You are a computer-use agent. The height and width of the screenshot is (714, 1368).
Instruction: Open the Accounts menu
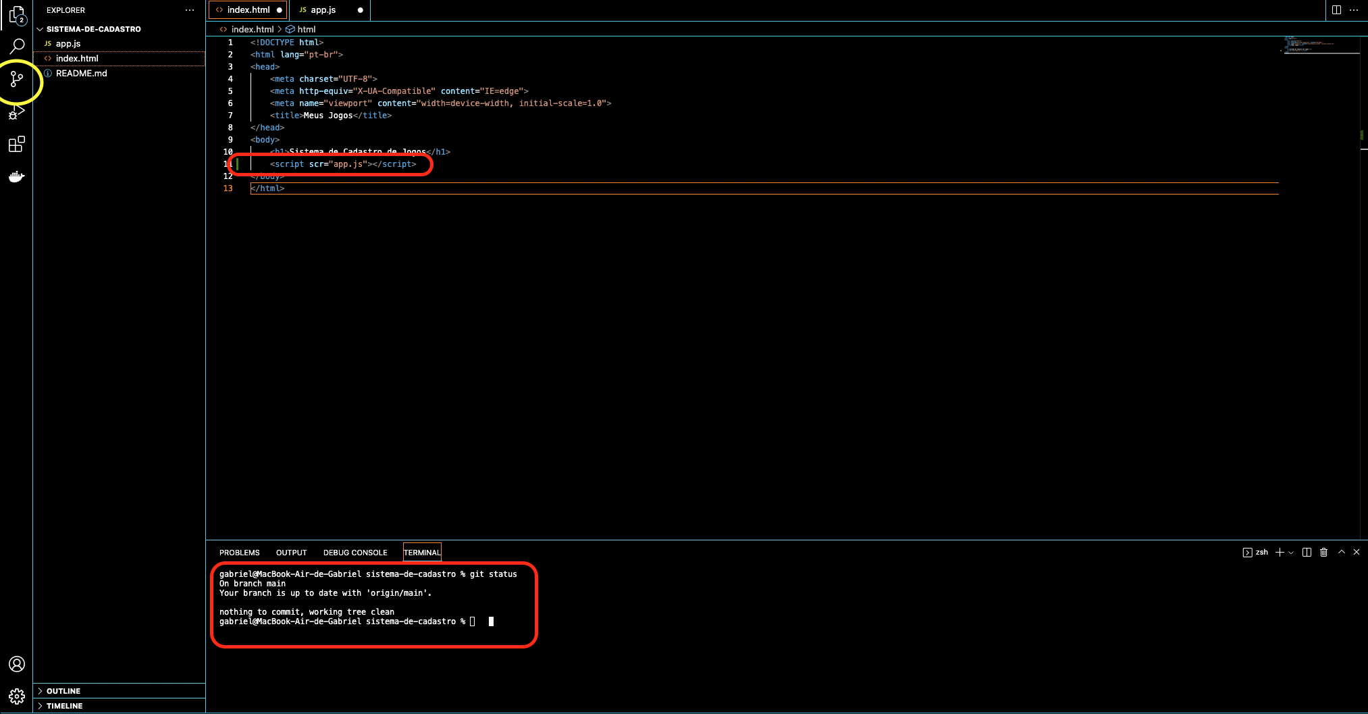pyautogui.click(x=17, y=664)
